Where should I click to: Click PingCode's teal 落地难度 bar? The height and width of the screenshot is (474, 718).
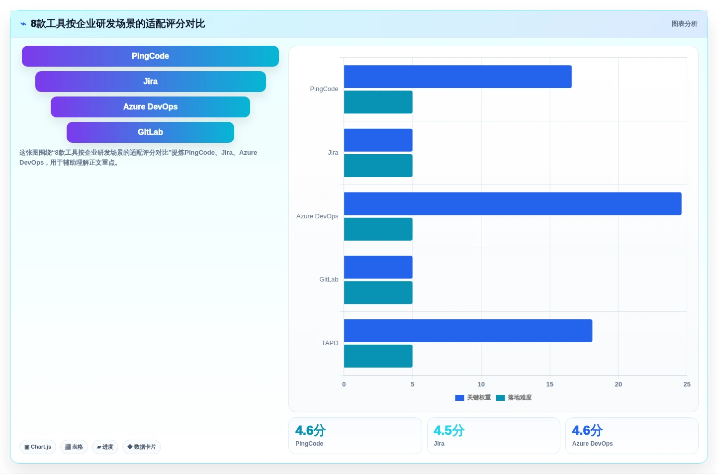[378, 102]
